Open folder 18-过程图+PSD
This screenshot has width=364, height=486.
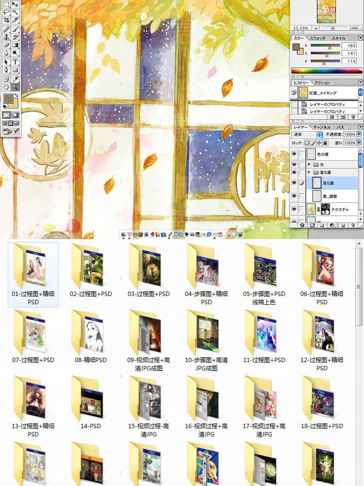(x=322, y=403)
